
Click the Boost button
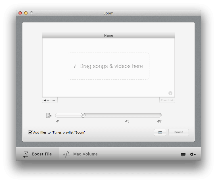tap(179, 132)
